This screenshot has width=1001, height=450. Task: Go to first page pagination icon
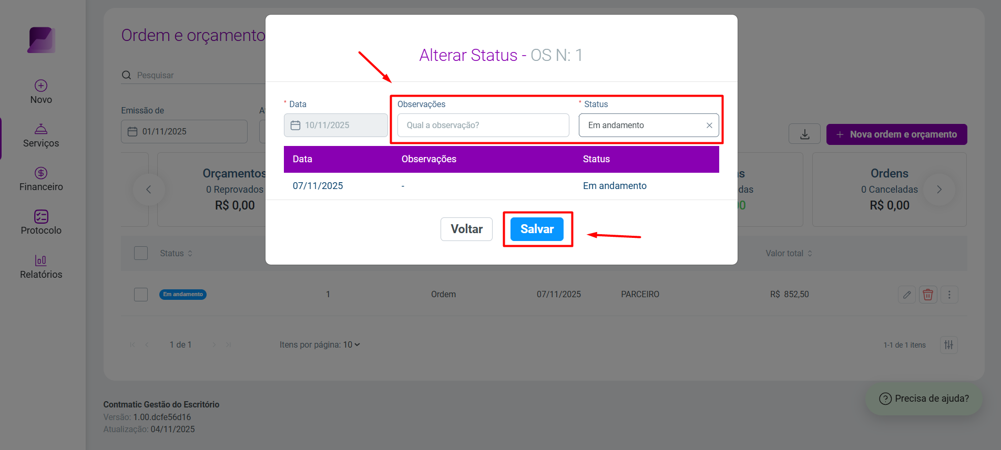tap(132, 345)
